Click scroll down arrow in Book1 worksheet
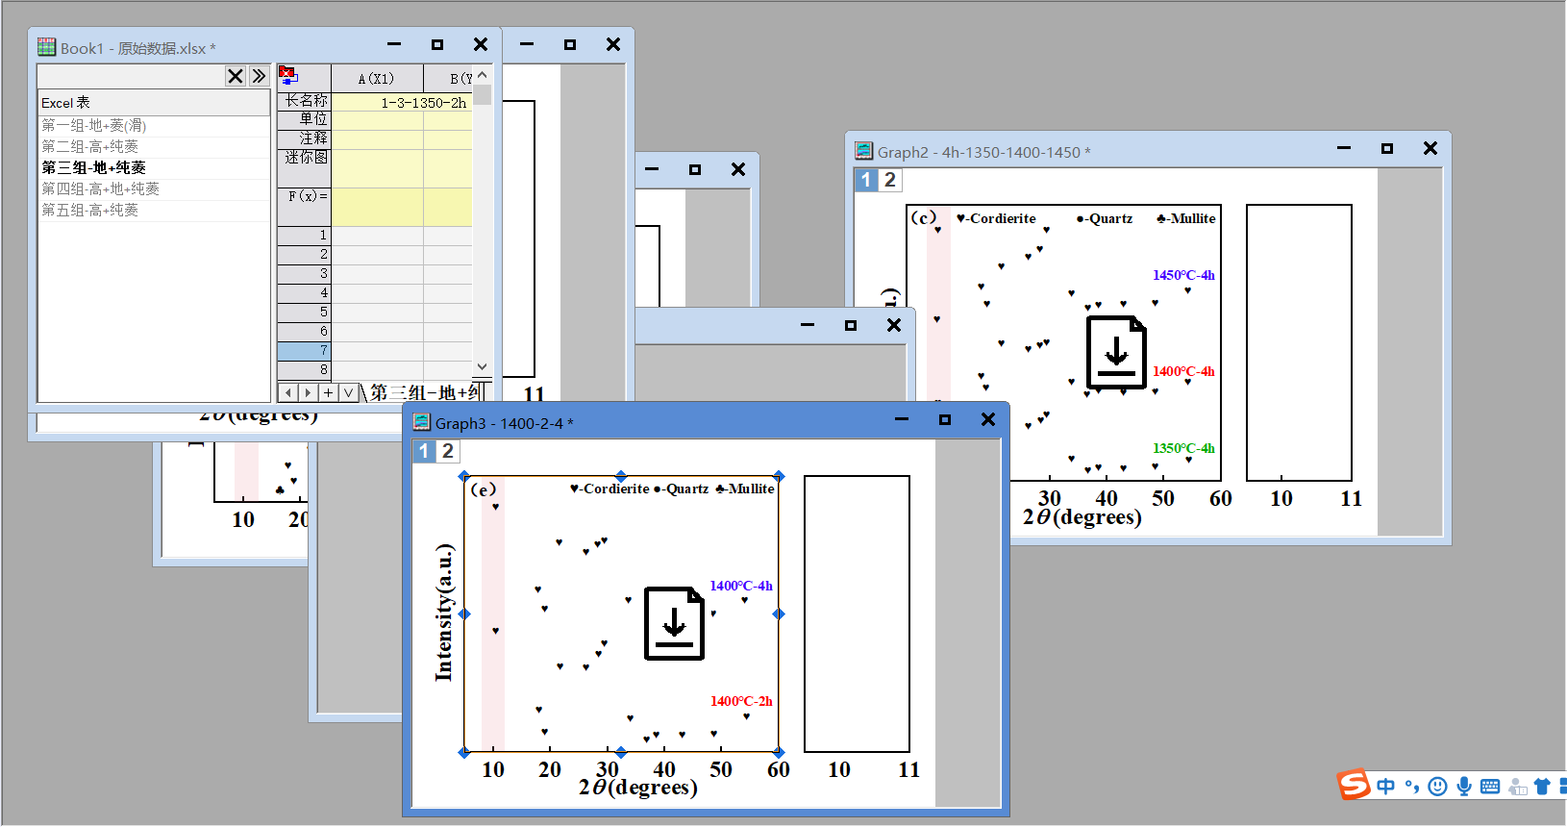This screenshot has height=827, width=1567. tap(483, 367)
